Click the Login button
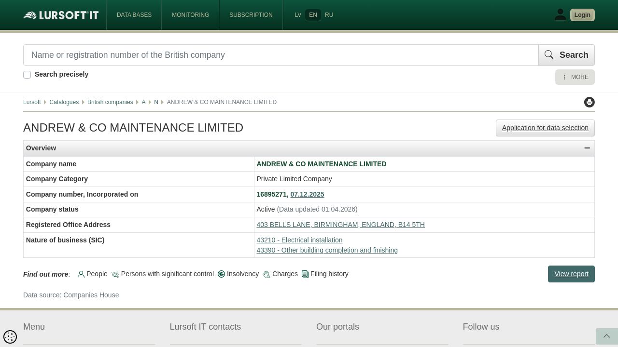 [x=582, y=15]
